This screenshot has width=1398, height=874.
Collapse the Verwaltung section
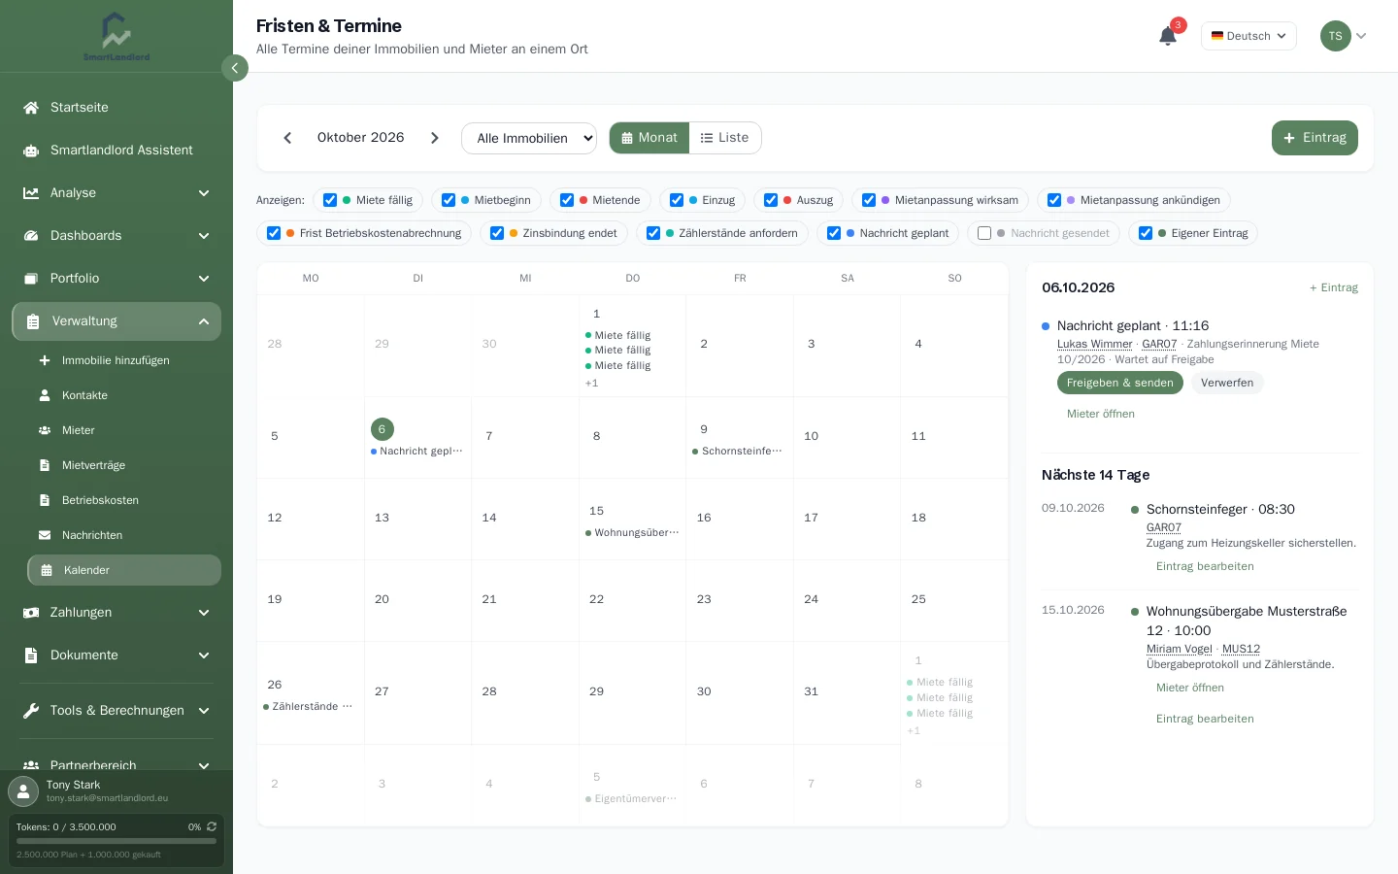116,321
